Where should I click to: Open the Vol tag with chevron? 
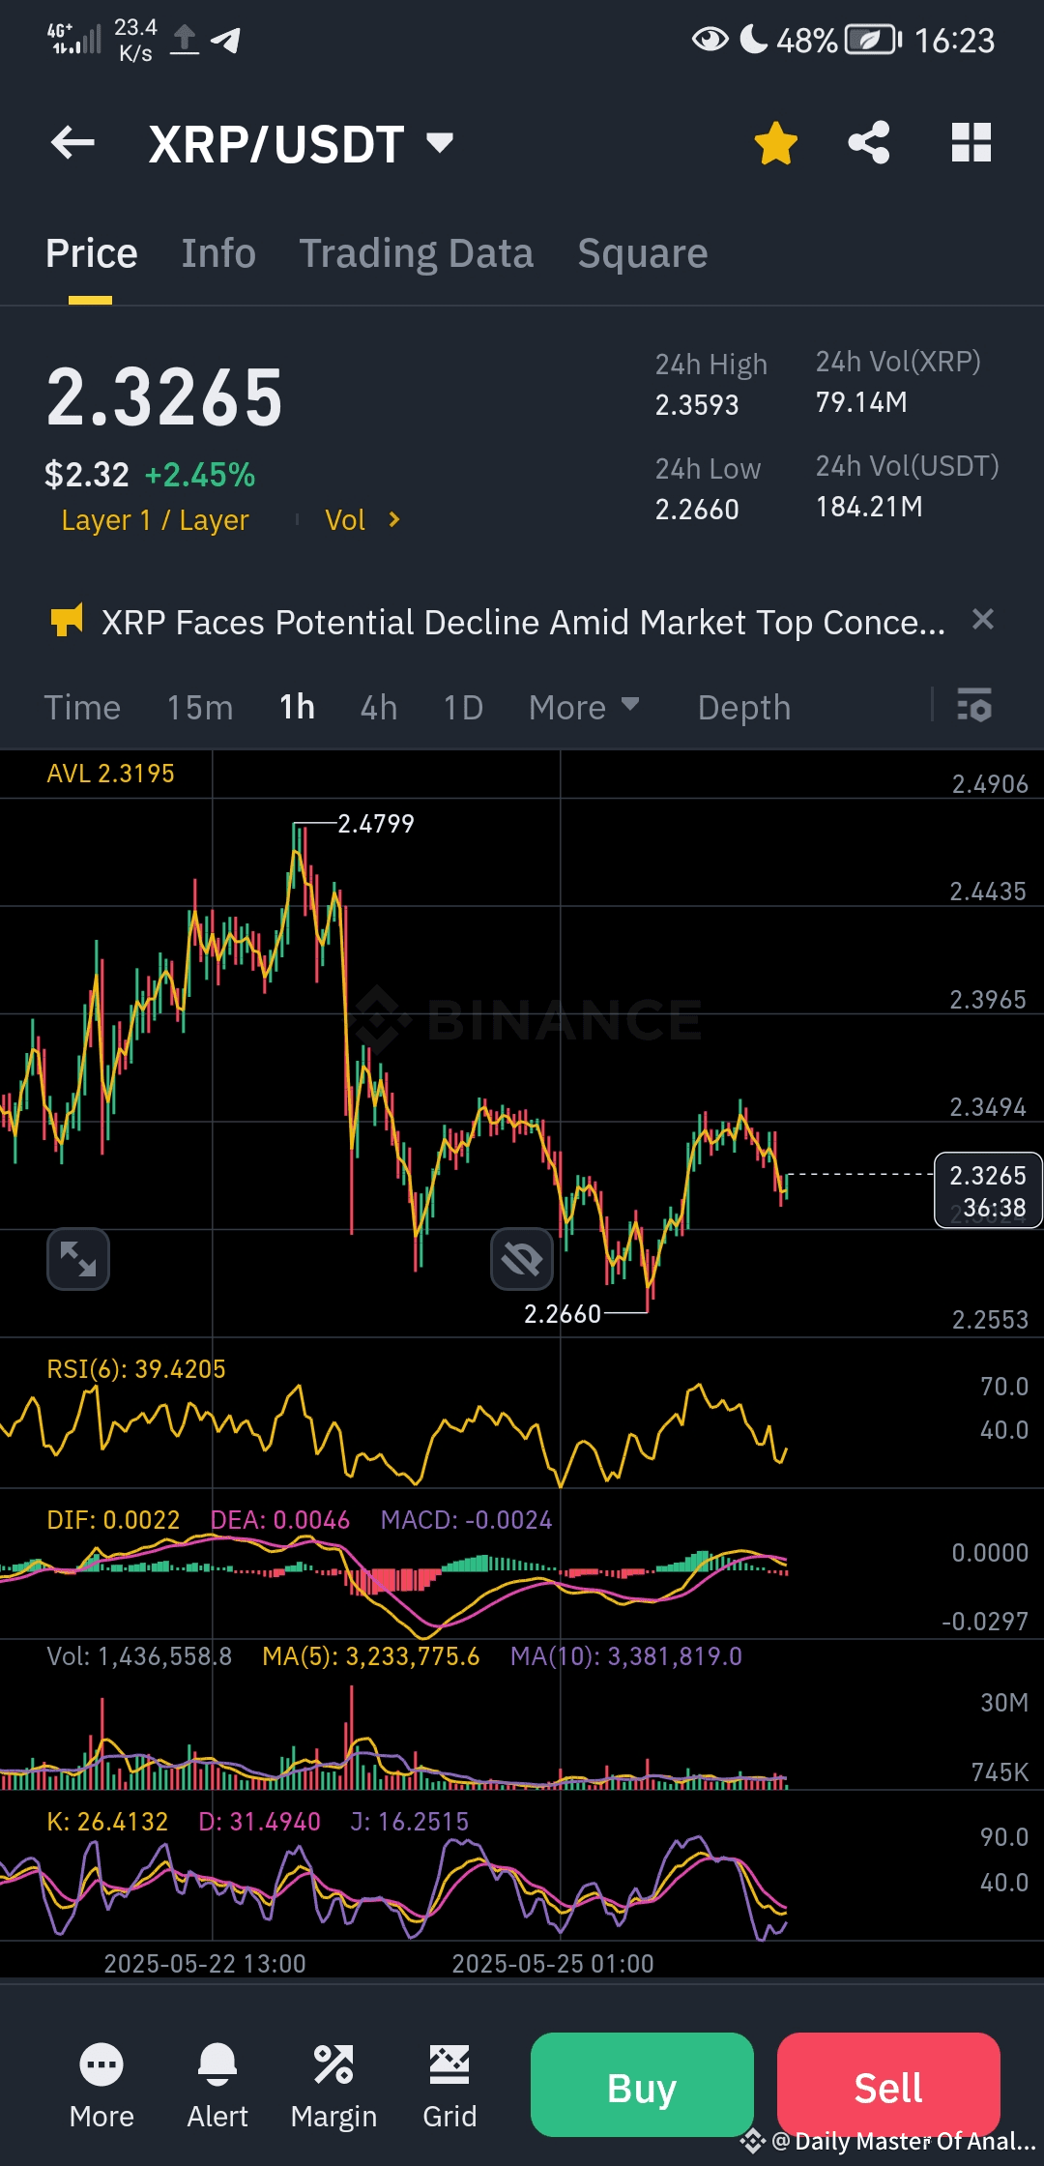[x=362, y=520]
